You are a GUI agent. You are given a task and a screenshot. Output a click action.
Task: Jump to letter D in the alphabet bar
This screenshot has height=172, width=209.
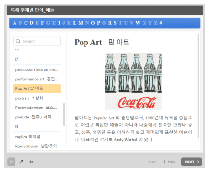pyautogui.click(x=31, y=23)
